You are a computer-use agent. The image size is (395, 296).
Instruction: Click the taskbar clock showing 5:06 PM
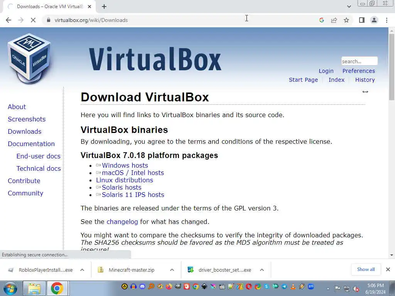pos(375,289)
